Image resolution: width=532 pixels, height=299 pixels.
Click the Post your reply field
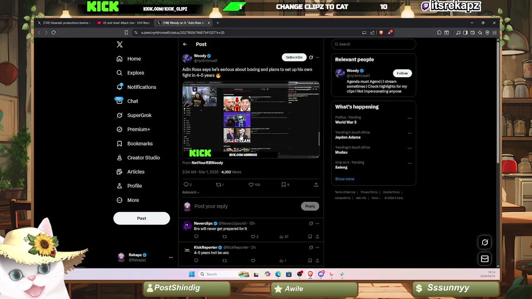pos(245,206)
